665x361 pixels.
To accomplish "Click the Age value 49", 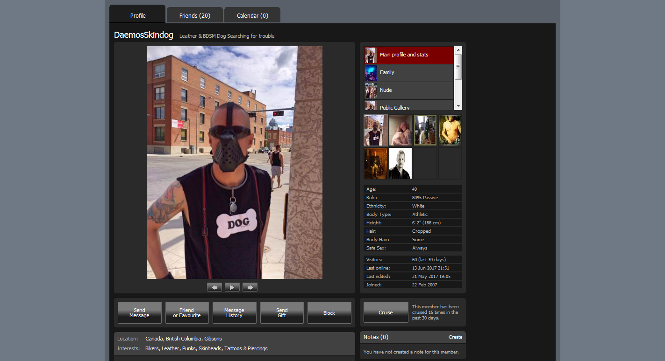I will [415, 189].
